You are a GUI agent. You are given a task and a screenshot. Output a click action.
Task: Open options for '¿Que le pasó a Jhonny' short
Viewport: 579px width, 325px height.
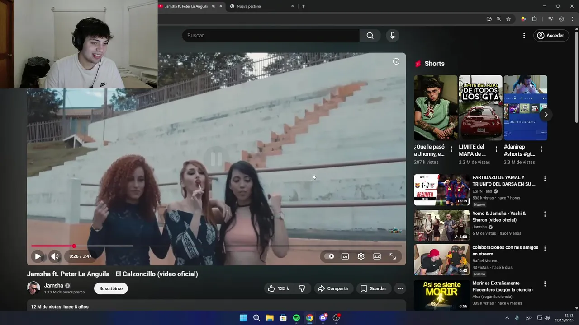click(451, 149)
